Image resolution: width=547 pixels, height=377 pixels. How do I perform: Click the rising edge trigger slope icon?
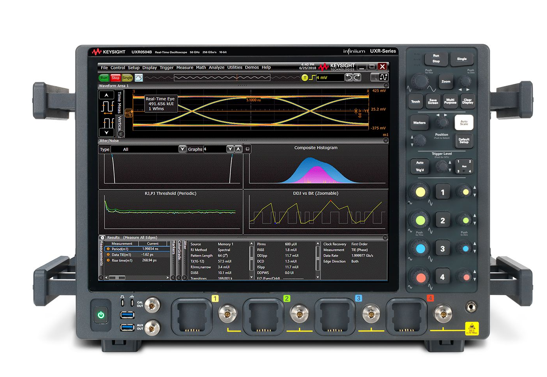(312, 78)
